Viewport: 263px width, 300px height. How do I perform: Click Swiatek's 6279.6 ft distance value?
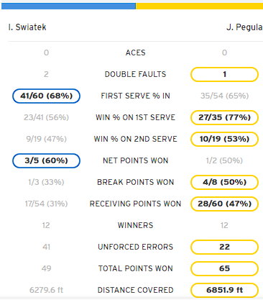[46, 290]
